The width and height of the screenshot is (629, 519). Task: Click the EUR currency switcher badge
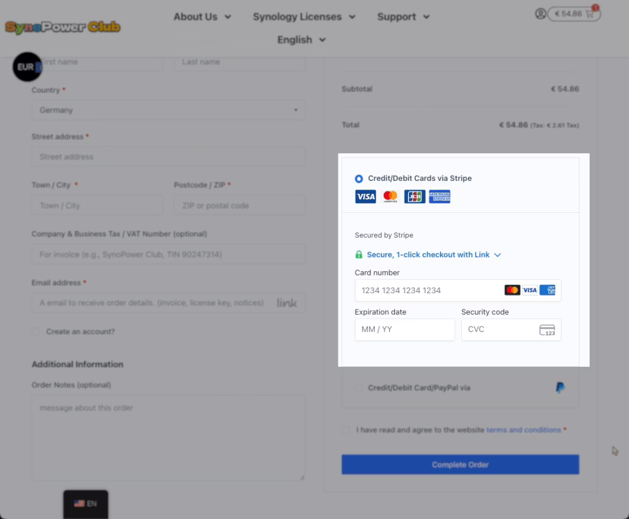[27, 67]
